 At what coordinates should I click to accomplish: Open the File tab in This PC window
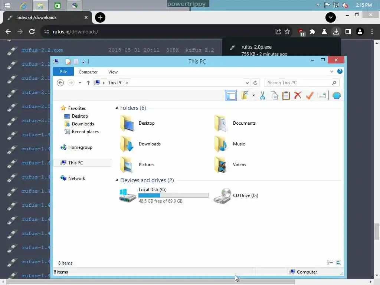pos(63,72)
